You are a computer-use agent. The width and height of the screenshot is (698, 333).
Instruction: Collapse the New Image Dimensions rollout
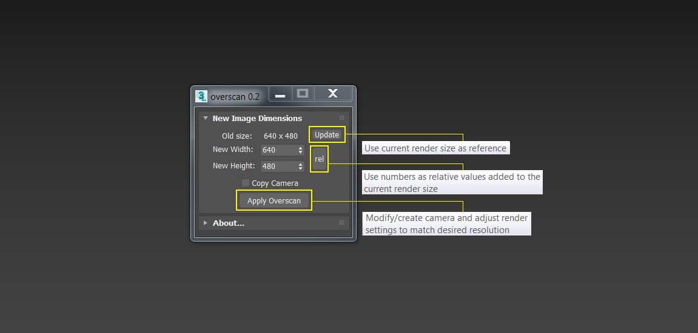(x=206, y=118)
